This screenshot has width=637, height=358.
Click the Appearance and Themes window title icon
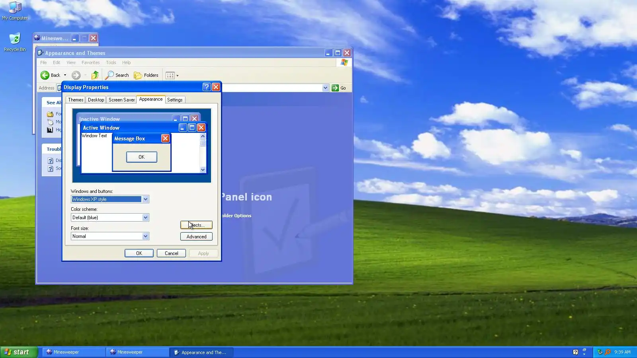tap(40, 53)
